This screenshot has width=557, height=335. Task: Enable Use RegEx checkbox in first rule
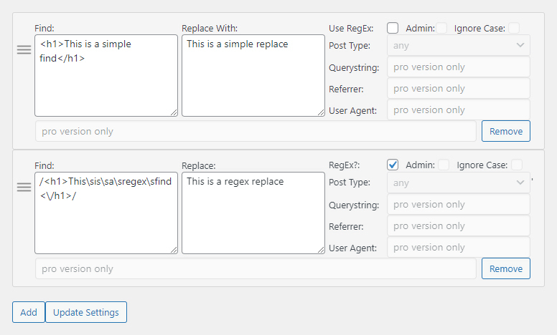point(393,28)
